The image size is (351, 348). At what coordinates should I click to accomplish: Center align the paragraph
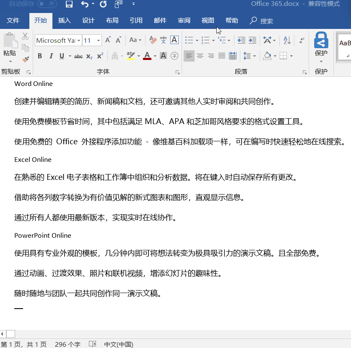coord(200,55)
